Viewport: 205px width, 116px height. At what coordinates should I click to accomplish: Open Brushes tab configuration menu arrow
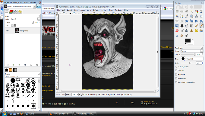click(x=39, y=74)
